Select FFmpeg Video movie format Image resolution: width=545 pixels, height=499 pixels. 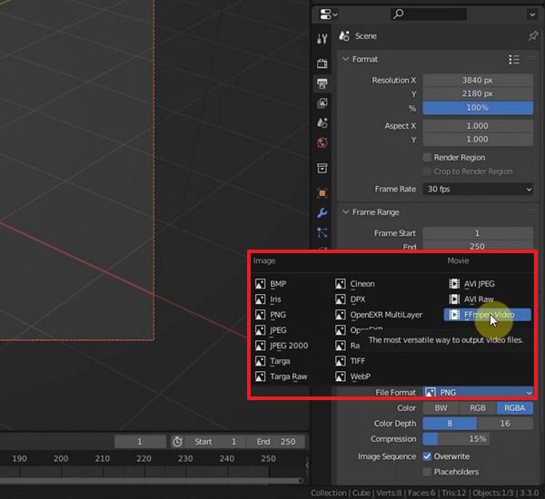pyautogui.click(x=487, y=315)
